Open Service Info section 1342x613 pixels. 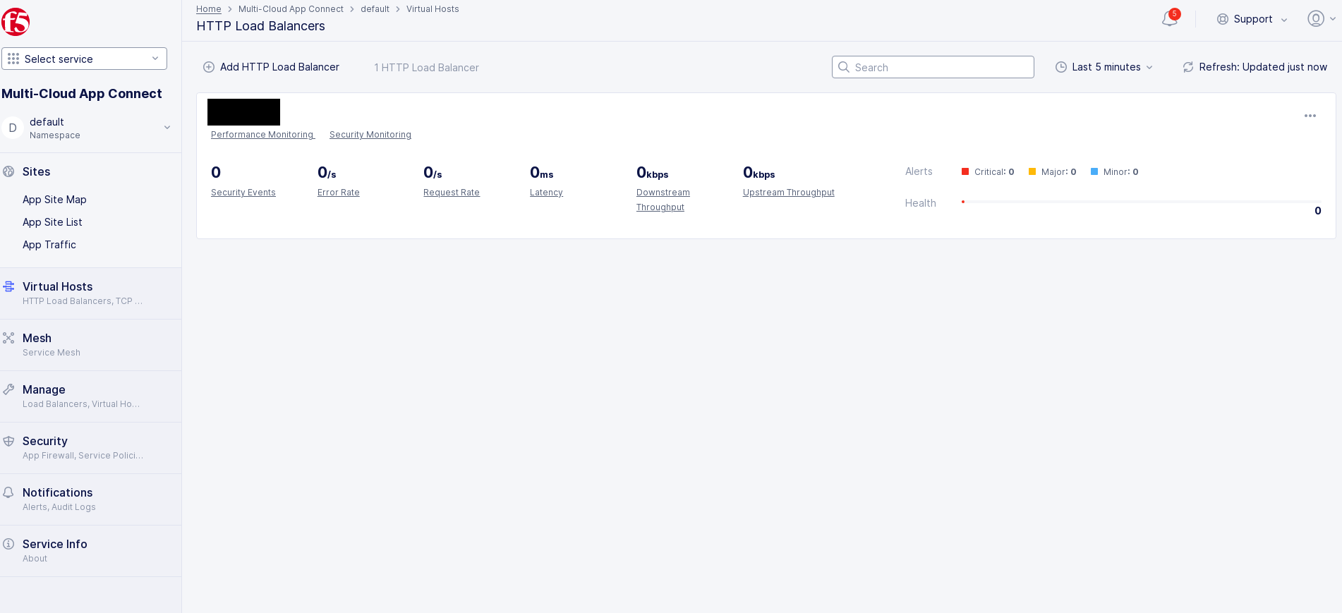(55, 544)
